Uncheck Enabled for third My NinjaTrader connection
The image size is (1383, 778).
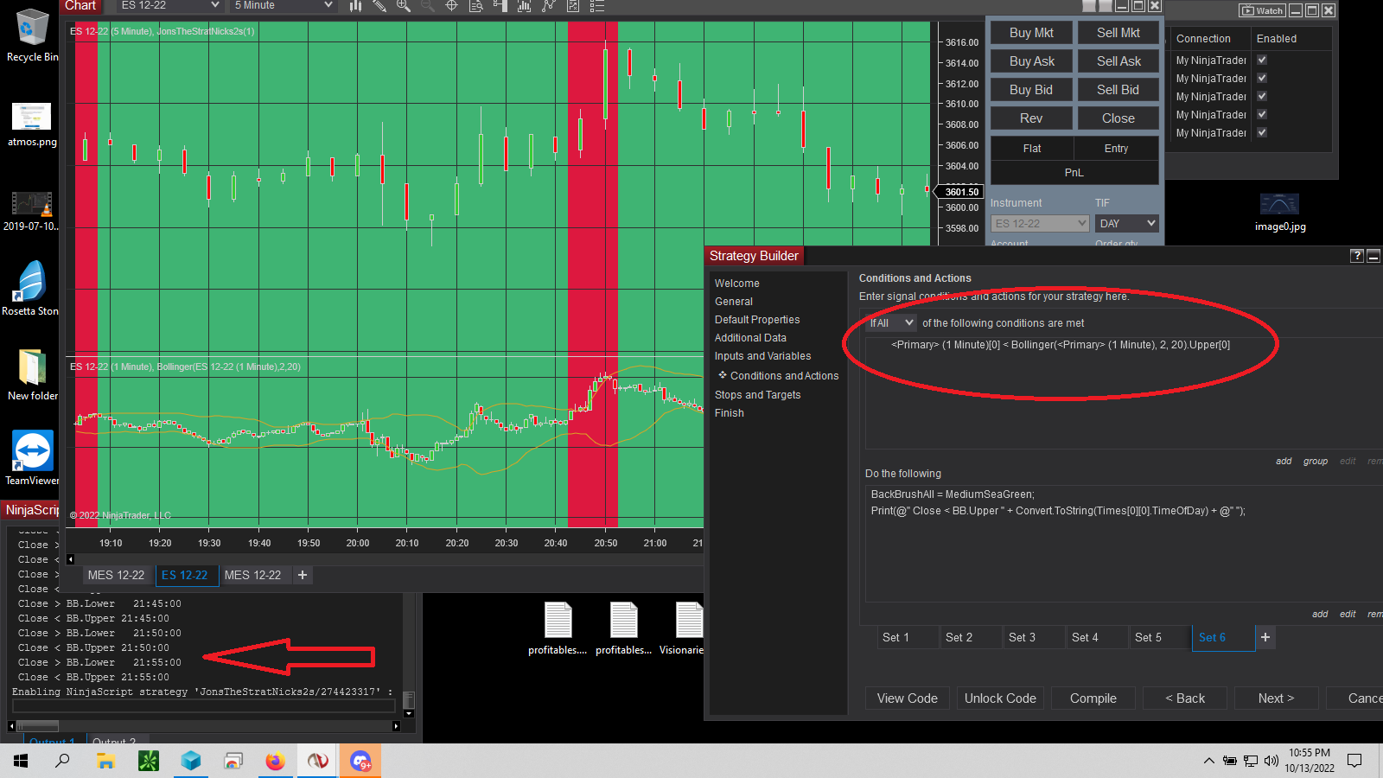click(1262, 96)
